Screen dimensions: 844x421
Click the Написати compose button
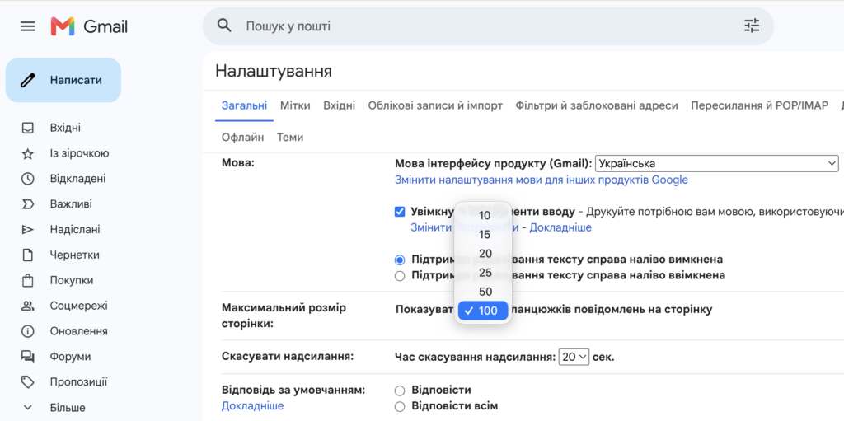click(x=63, y=80)
